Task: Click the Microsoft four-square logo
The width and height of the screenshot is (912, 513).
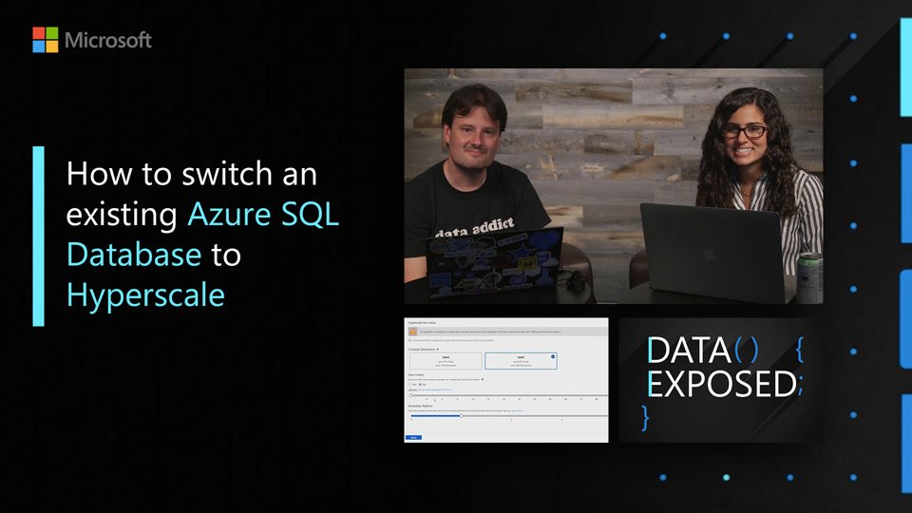Action: (46, 40)
